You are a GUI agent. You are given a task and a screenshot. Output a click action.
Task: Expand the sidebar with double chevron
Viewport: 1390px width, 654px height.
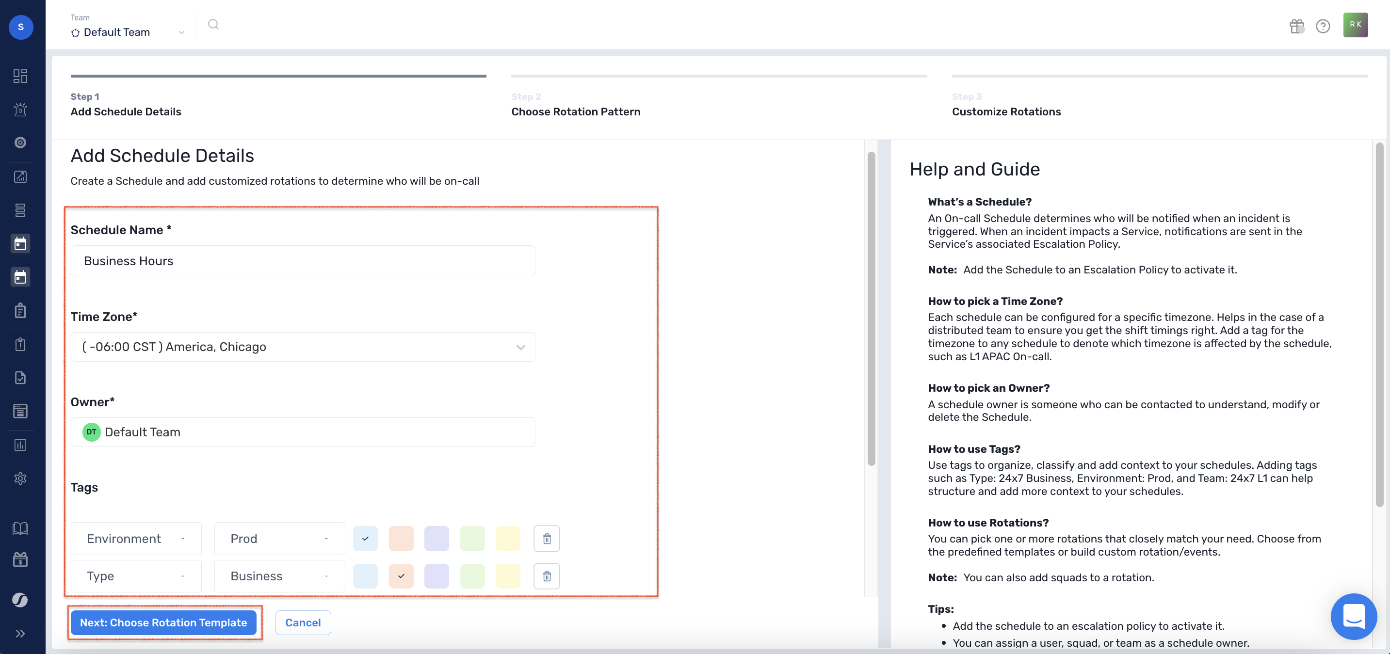click(20, 634)
